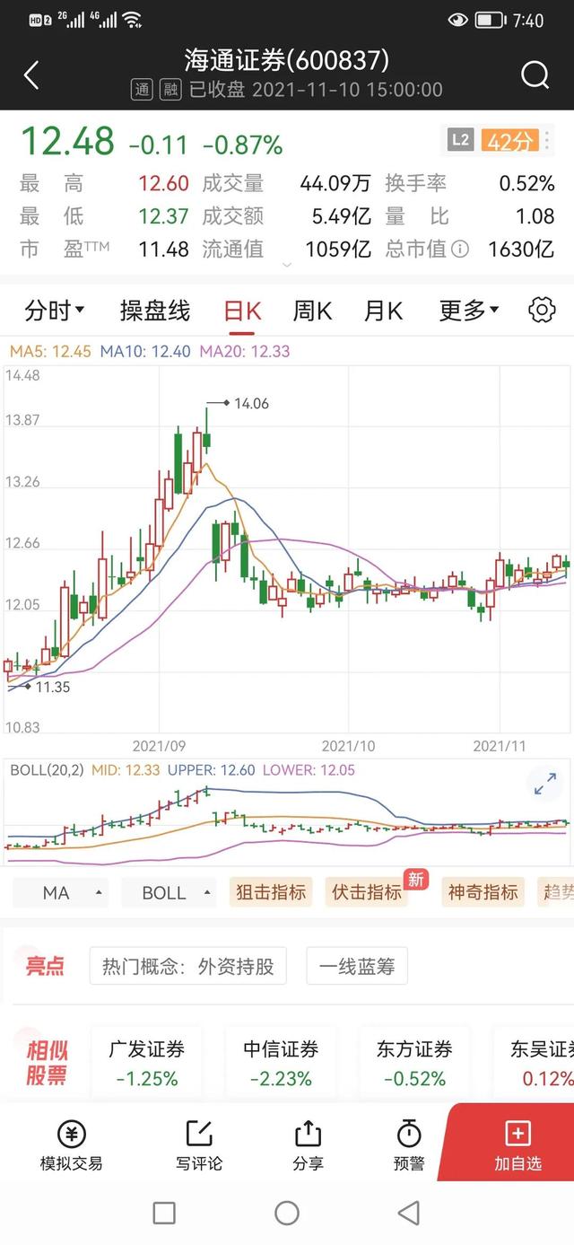This screenshot has height=1245, width=574.
Task: Open the 更多 dropdown tab
Action: tap(469, 311)
